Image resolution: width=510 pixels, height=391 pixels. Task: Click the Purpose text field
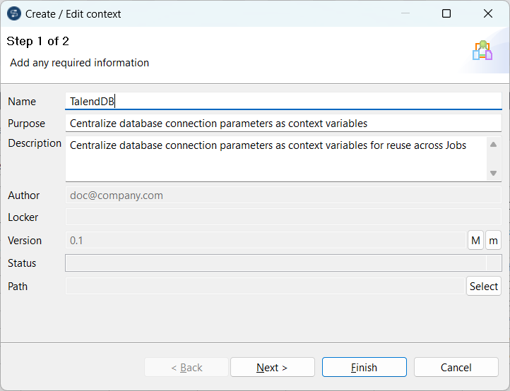tap(283, 124)
